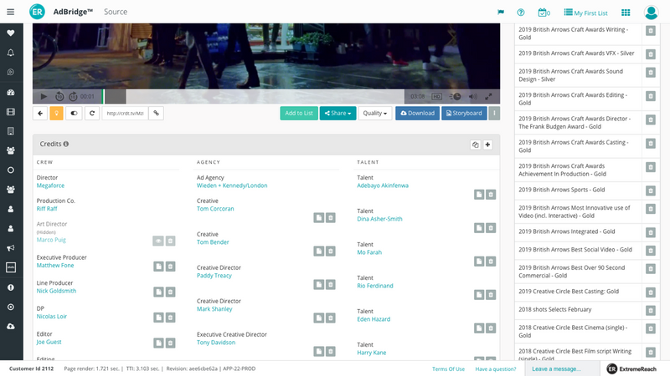Go back with the arrow button
Viewport: 670px width, 376px height.
40,113
